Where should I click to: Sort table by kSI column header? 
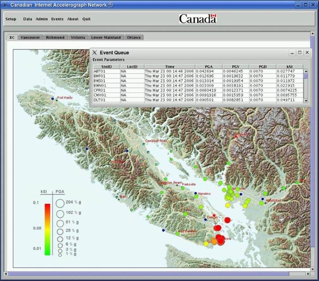coord(289,66)
